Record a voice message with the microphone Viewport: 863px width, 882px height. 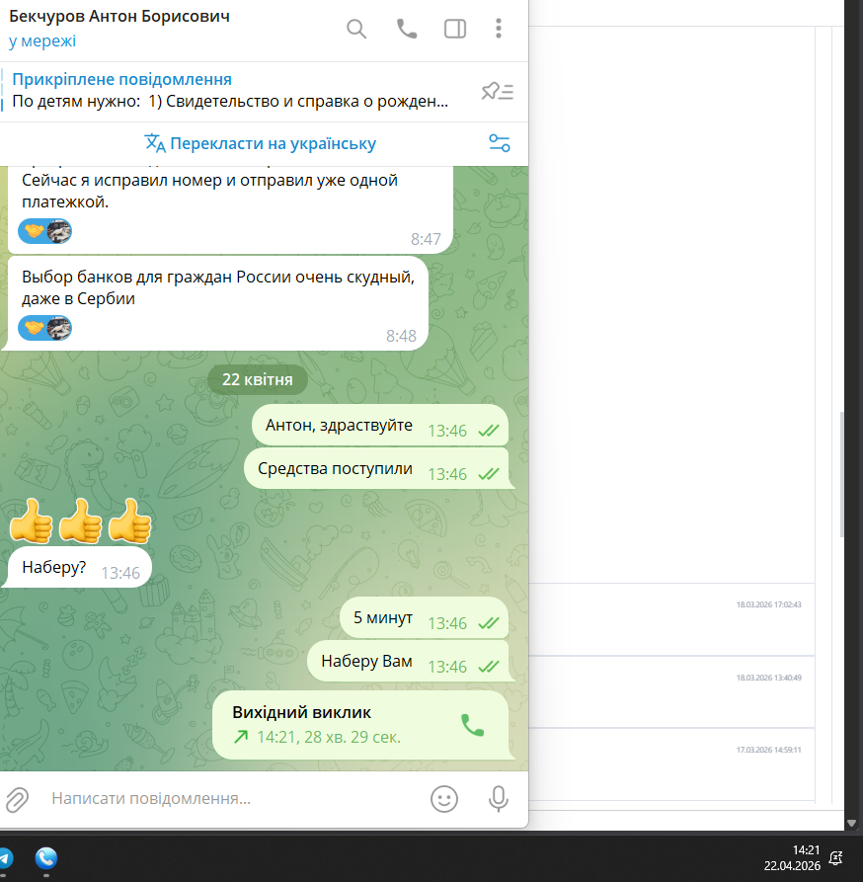[498, 799]
